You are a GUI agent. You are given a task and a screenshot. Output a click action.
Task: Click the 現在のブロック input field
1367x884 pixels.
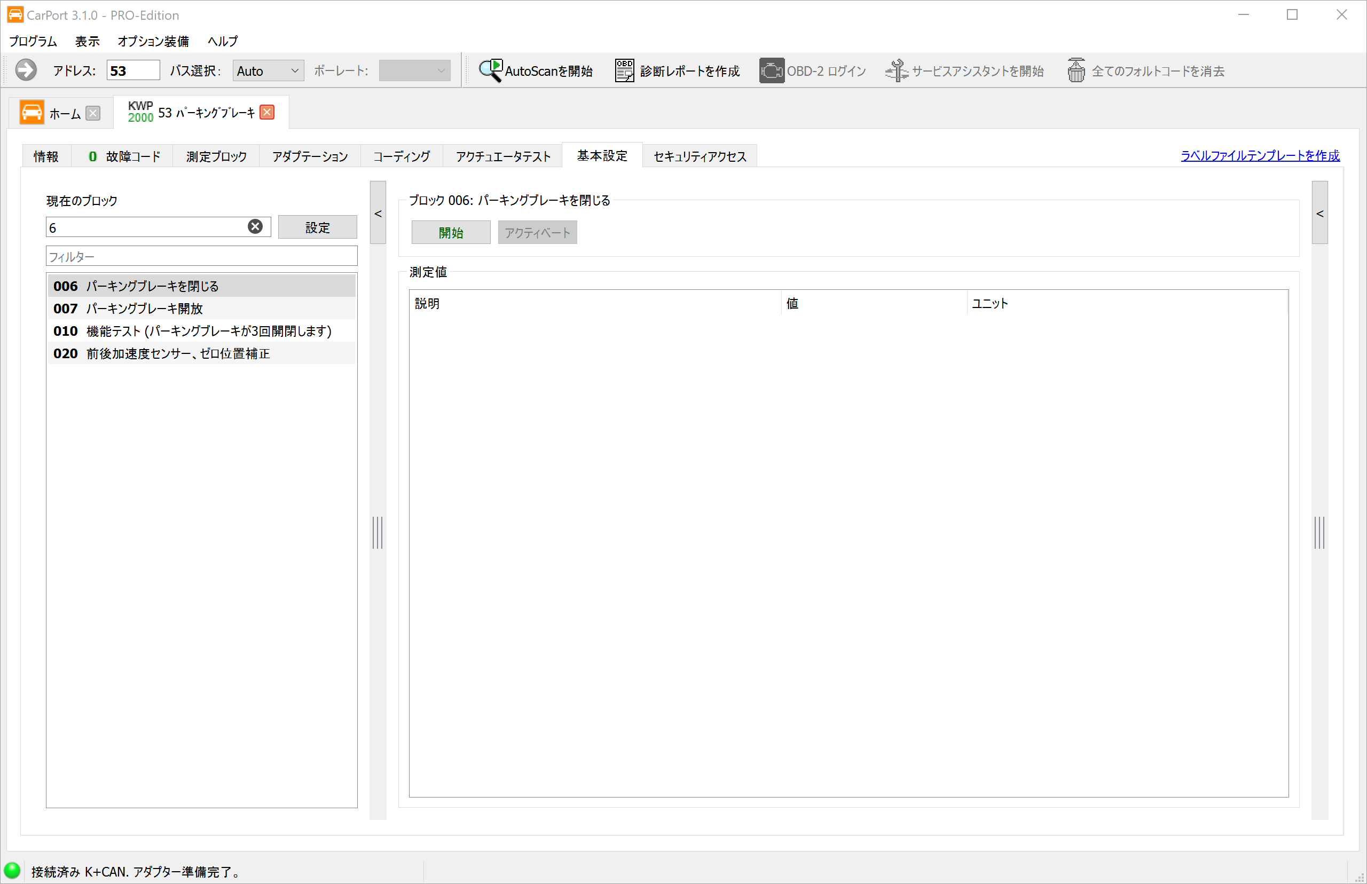(x=159, y=227)
